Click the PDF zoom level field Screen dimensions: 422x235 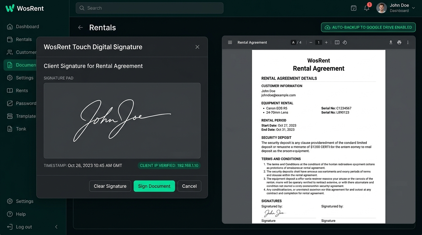[319, 43]
